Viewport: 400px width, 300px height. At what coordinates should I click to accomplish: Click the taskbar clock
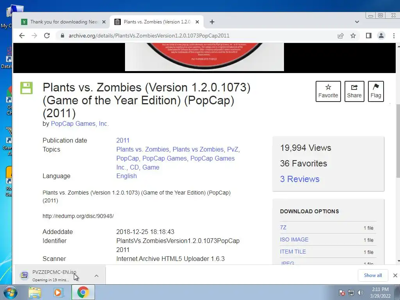point(380,293)
